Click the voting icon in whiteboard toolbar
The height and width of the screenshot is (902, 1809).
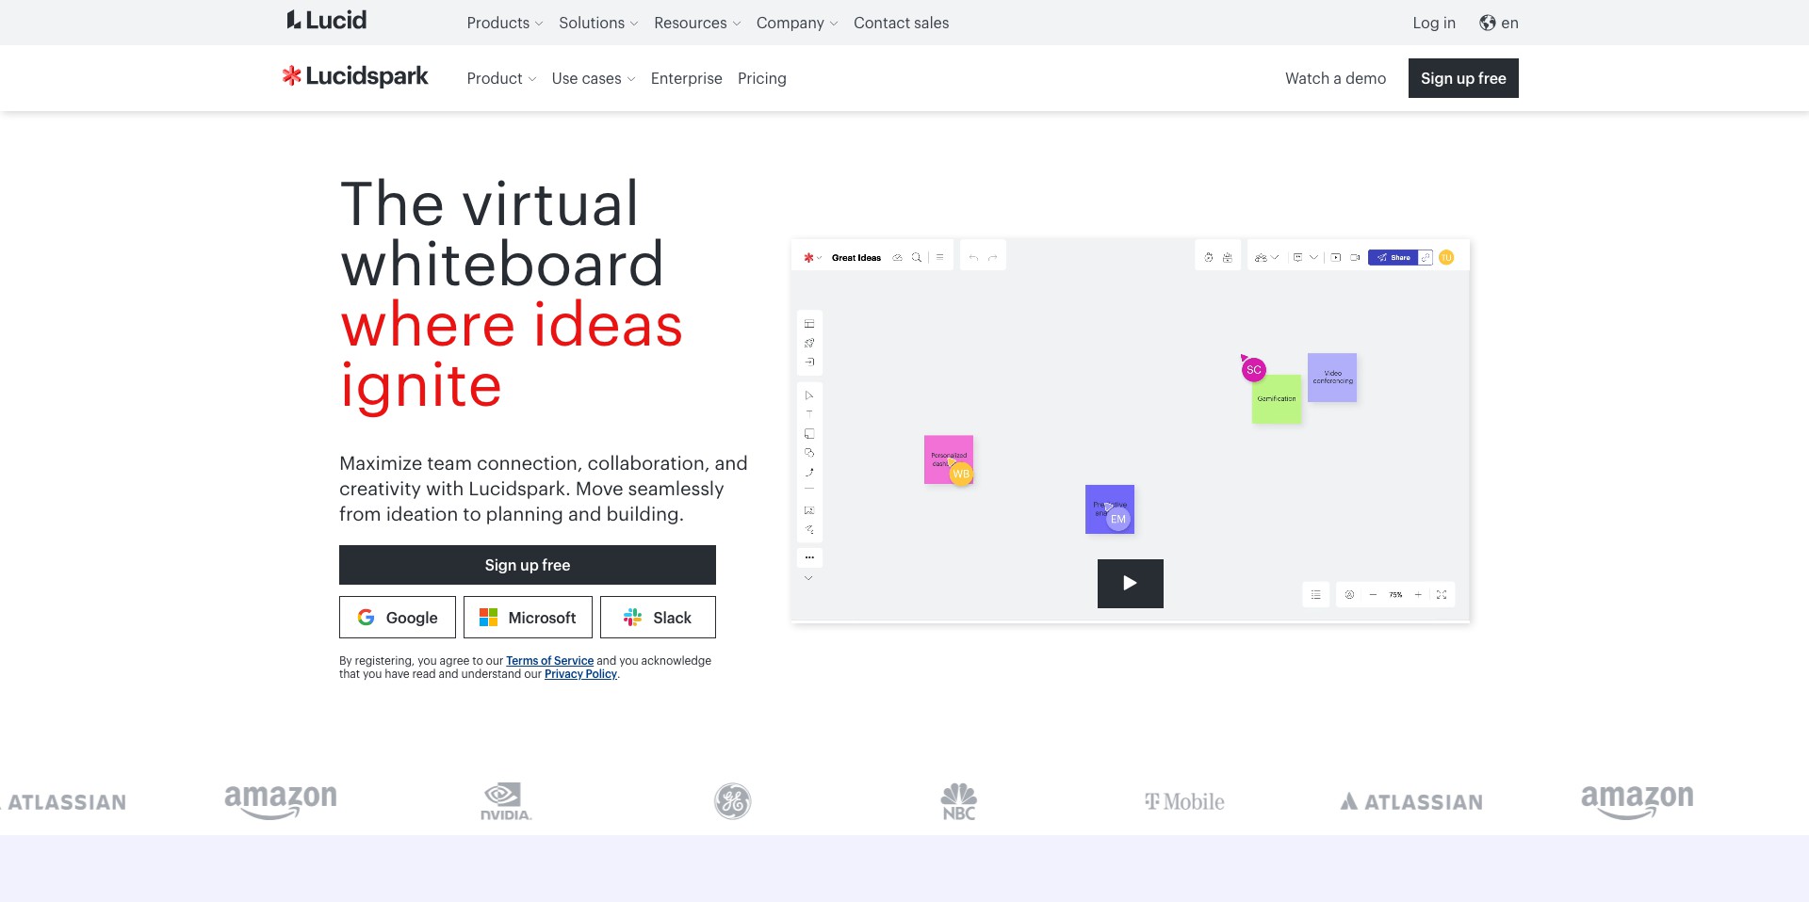point(1228,257)
